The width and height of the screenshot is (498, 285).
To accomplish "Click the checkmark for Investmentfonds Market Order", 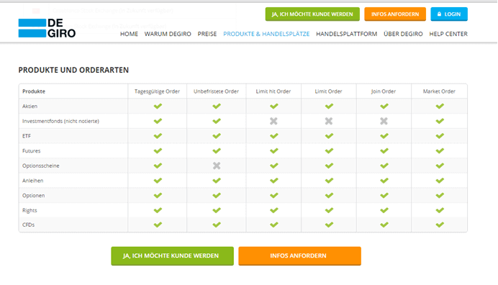I will click(440, 121).
